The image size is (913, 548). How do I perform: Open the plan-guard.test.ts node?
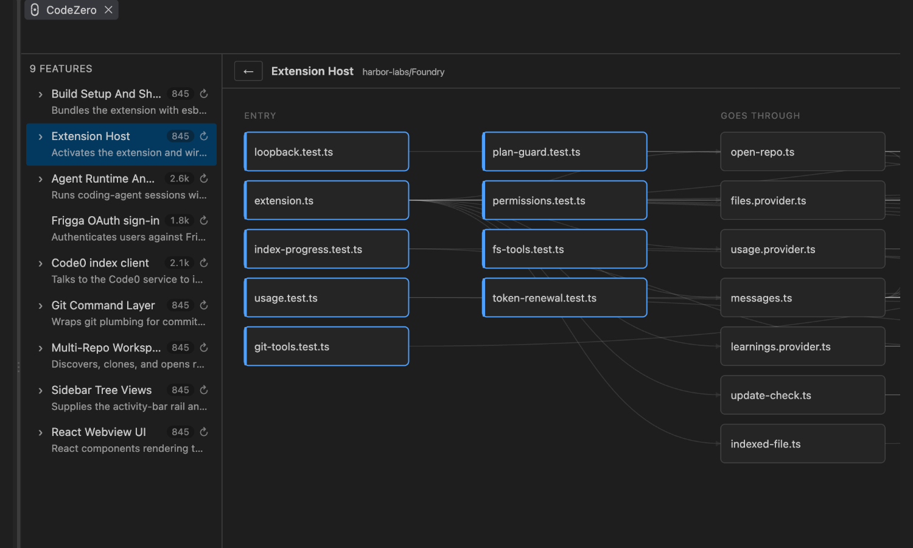pos(564,152)
